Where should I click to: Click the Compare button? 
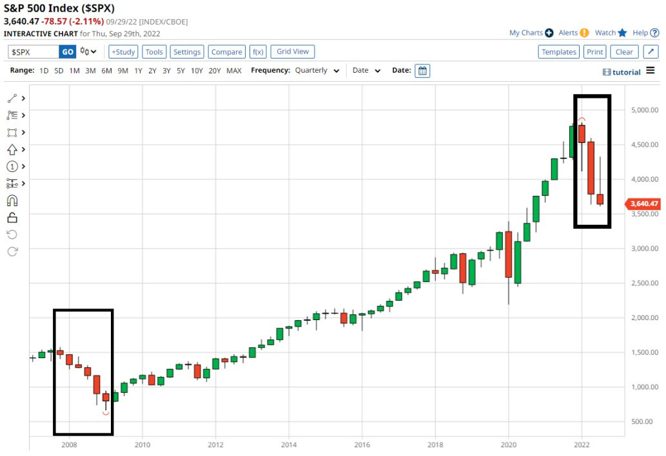(x=227, y=52)
